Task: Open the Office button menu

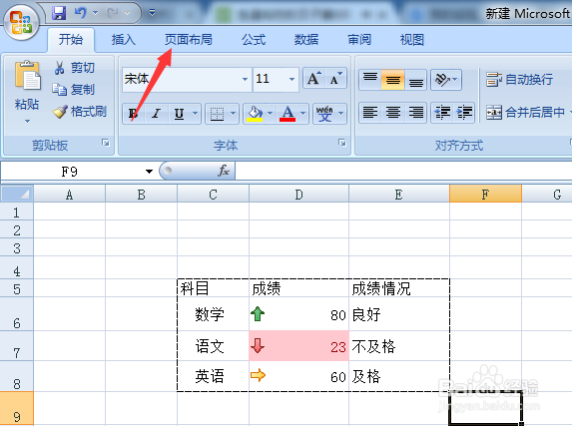Action: tap(21, 22)
